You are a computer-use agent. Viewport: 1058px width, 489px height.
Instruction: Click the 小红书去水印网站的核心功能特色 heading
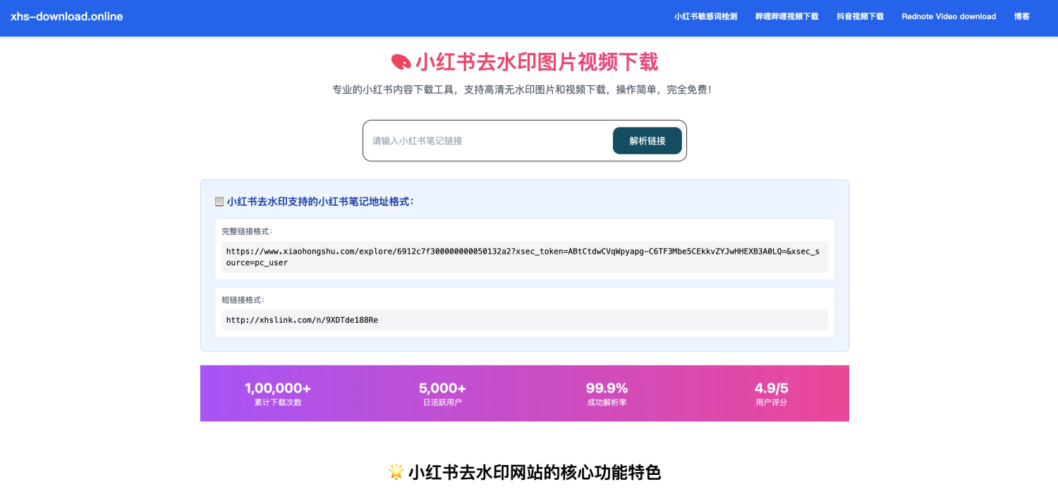click(535, 472)
